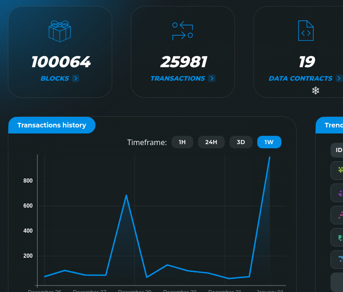This screenshot has width=343, height=292.
Task: Click the data contracts code file icon
Action: (306, 31)
